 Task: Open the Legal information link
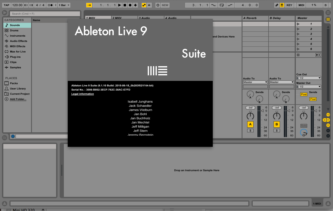(82, 94)
